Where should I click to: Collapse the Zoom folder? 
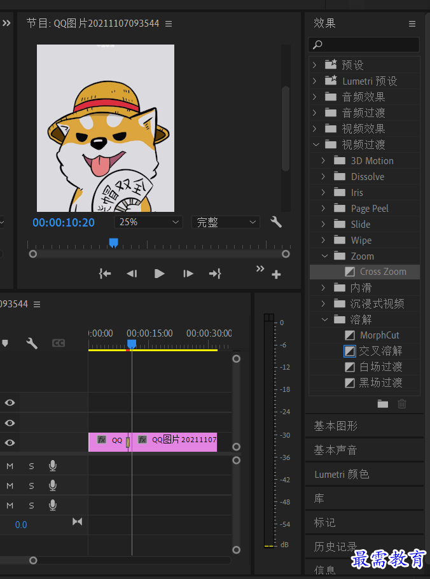click(324, 256)
